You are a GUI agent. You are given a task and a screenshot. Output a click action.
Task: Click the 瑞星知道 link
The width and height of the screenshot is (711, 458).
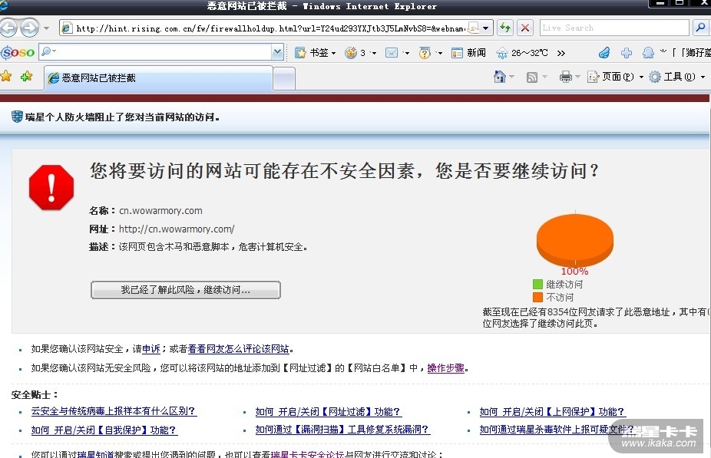[96, 454]
